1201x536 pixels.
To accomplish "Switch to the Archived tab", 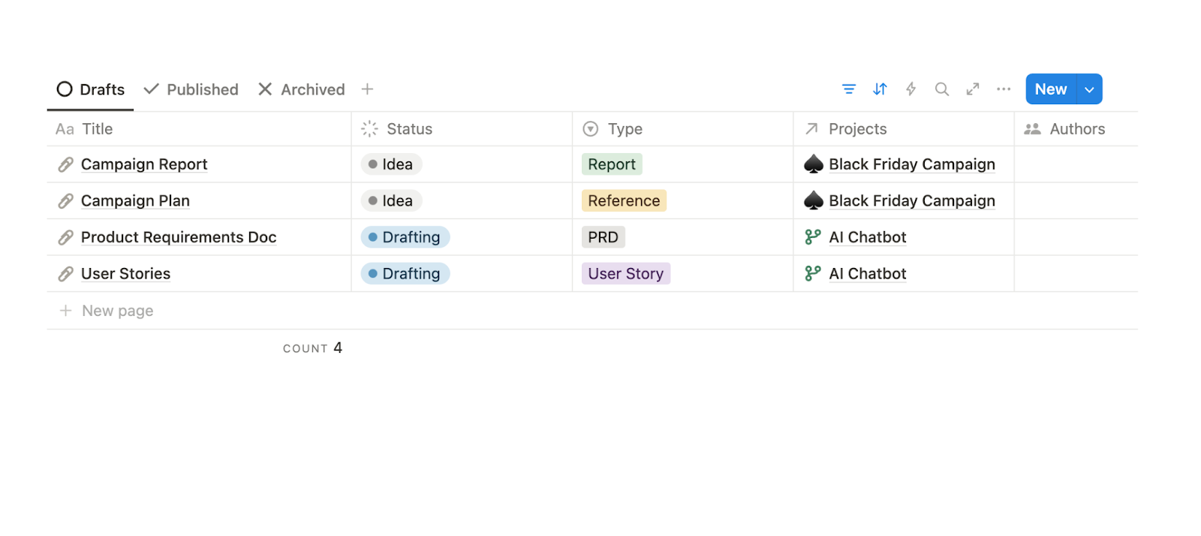I will 302,89.
